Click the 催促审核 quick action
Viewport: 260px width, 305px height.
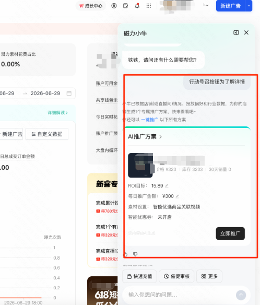click(176, 276)
